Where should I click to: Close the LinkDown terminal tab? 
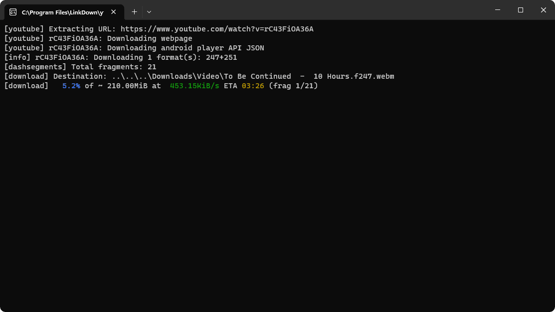tap(114, 11)
